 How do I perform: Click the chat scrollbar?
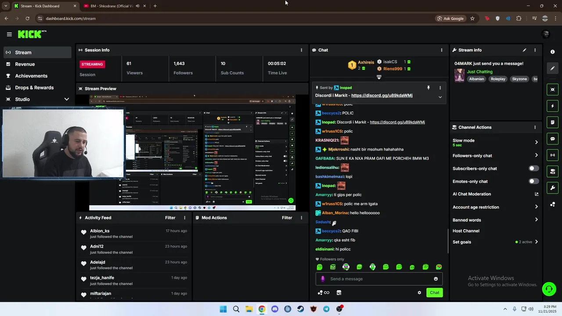point(447,241)
